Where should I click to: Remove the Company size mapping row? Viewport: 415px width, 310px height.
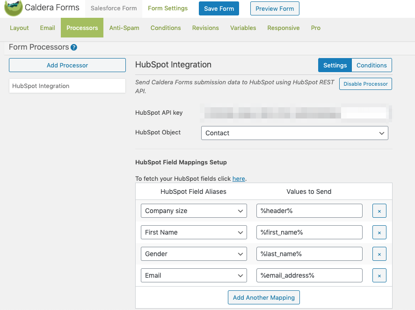[379, 211]
